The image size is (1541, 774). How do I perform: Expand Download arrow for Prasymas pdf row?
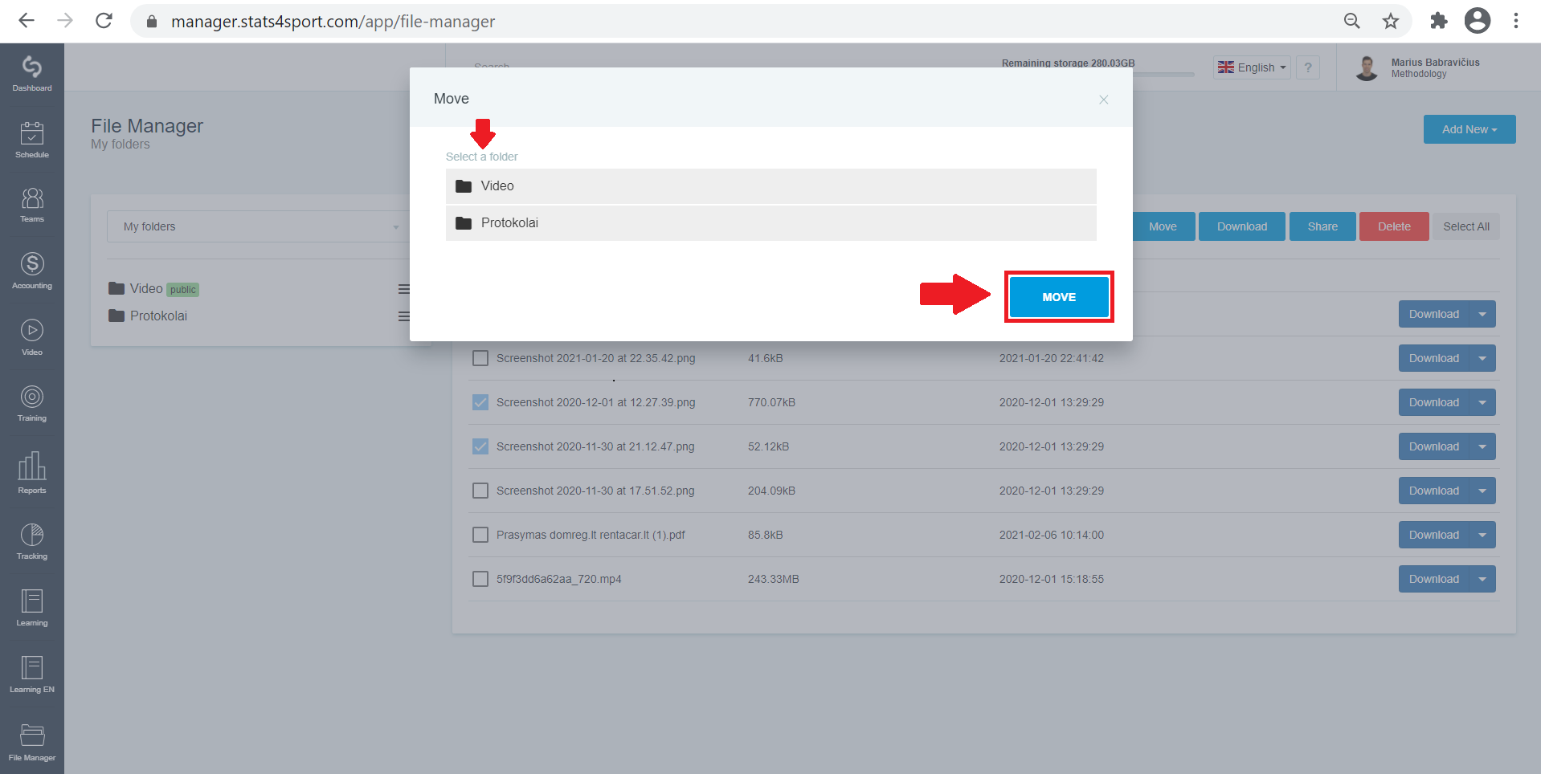[x=1482, y=535]
